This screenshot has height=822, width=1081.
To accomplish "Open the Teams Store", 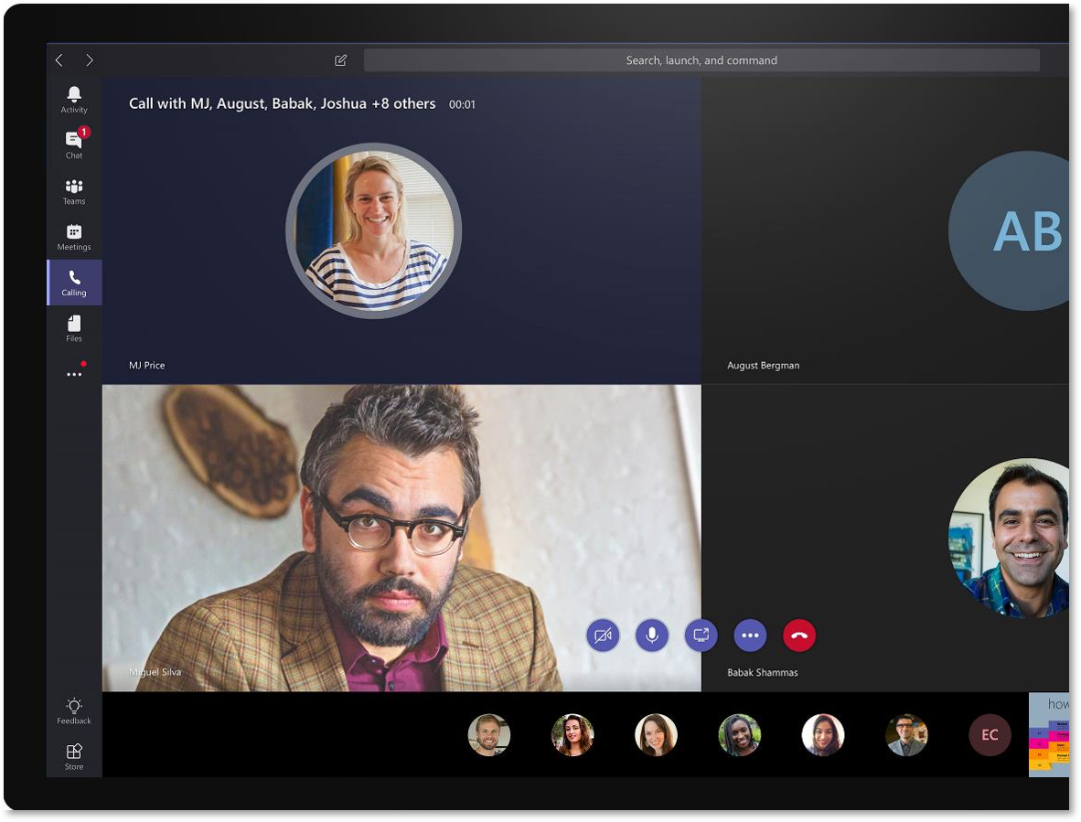I will [74, 756].
